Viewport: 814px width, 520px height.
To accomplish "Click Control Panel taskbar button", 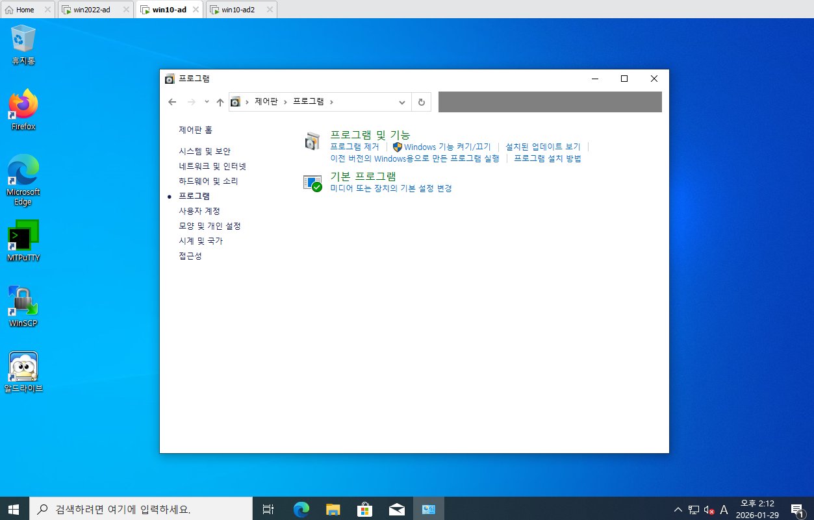I will (429, 509).
